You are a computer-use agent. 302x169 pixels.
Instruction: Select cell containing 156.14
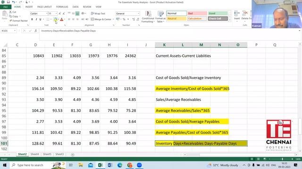35,89
